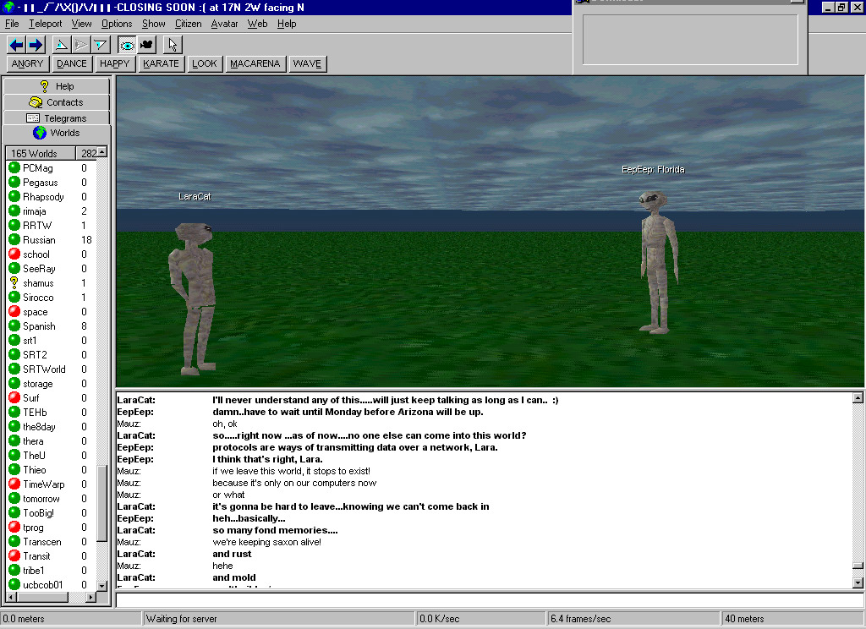Image resolution: width=866 pixels, height=629 pixels.
Task: Click the chat log scroll up arrow
Action: (858, 398)
